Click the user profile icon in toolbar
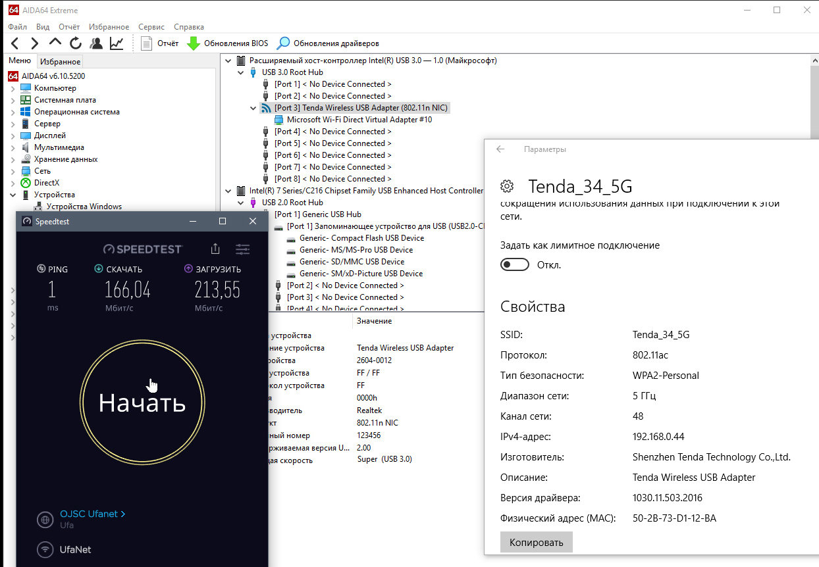Viewport: 819px width, 567px height. pos(96,43)
